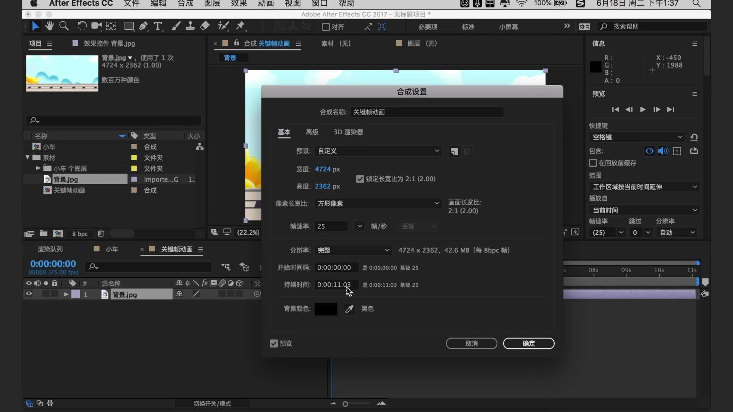Select the Pan Behind anchor tool
Viewport: 733px width, 412px height.
111,26
